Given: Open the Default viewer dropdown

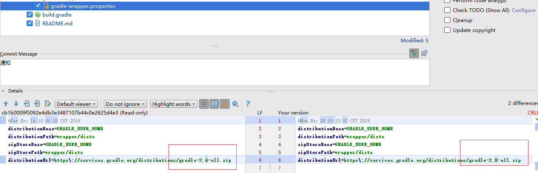Looking at the screenshot, I should coord(77,104).
